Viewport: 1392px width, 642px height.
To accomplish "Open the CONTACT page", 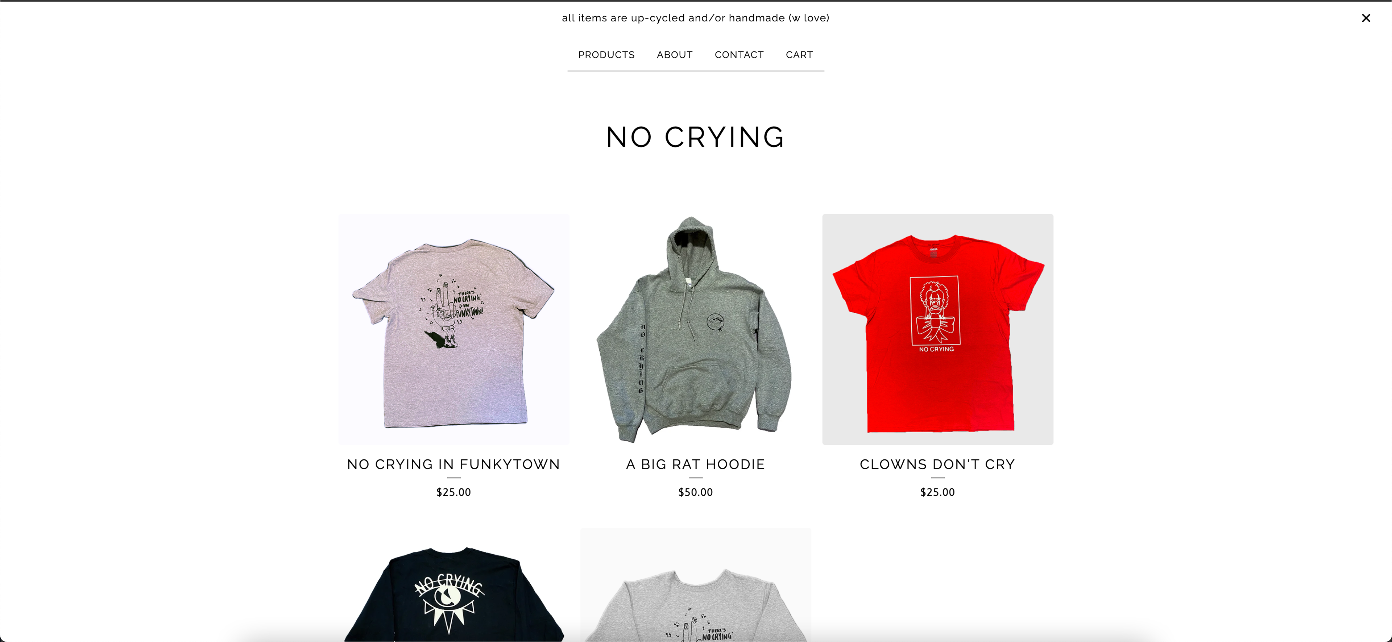I will point(739,55).
